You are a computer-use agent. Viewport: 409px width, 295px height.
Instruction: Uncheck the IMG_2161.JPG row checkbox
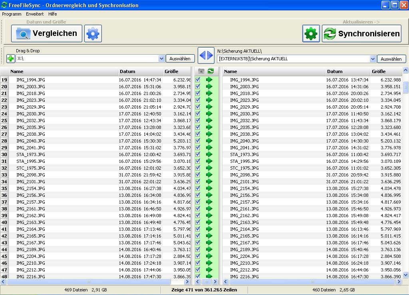(198, 208)
